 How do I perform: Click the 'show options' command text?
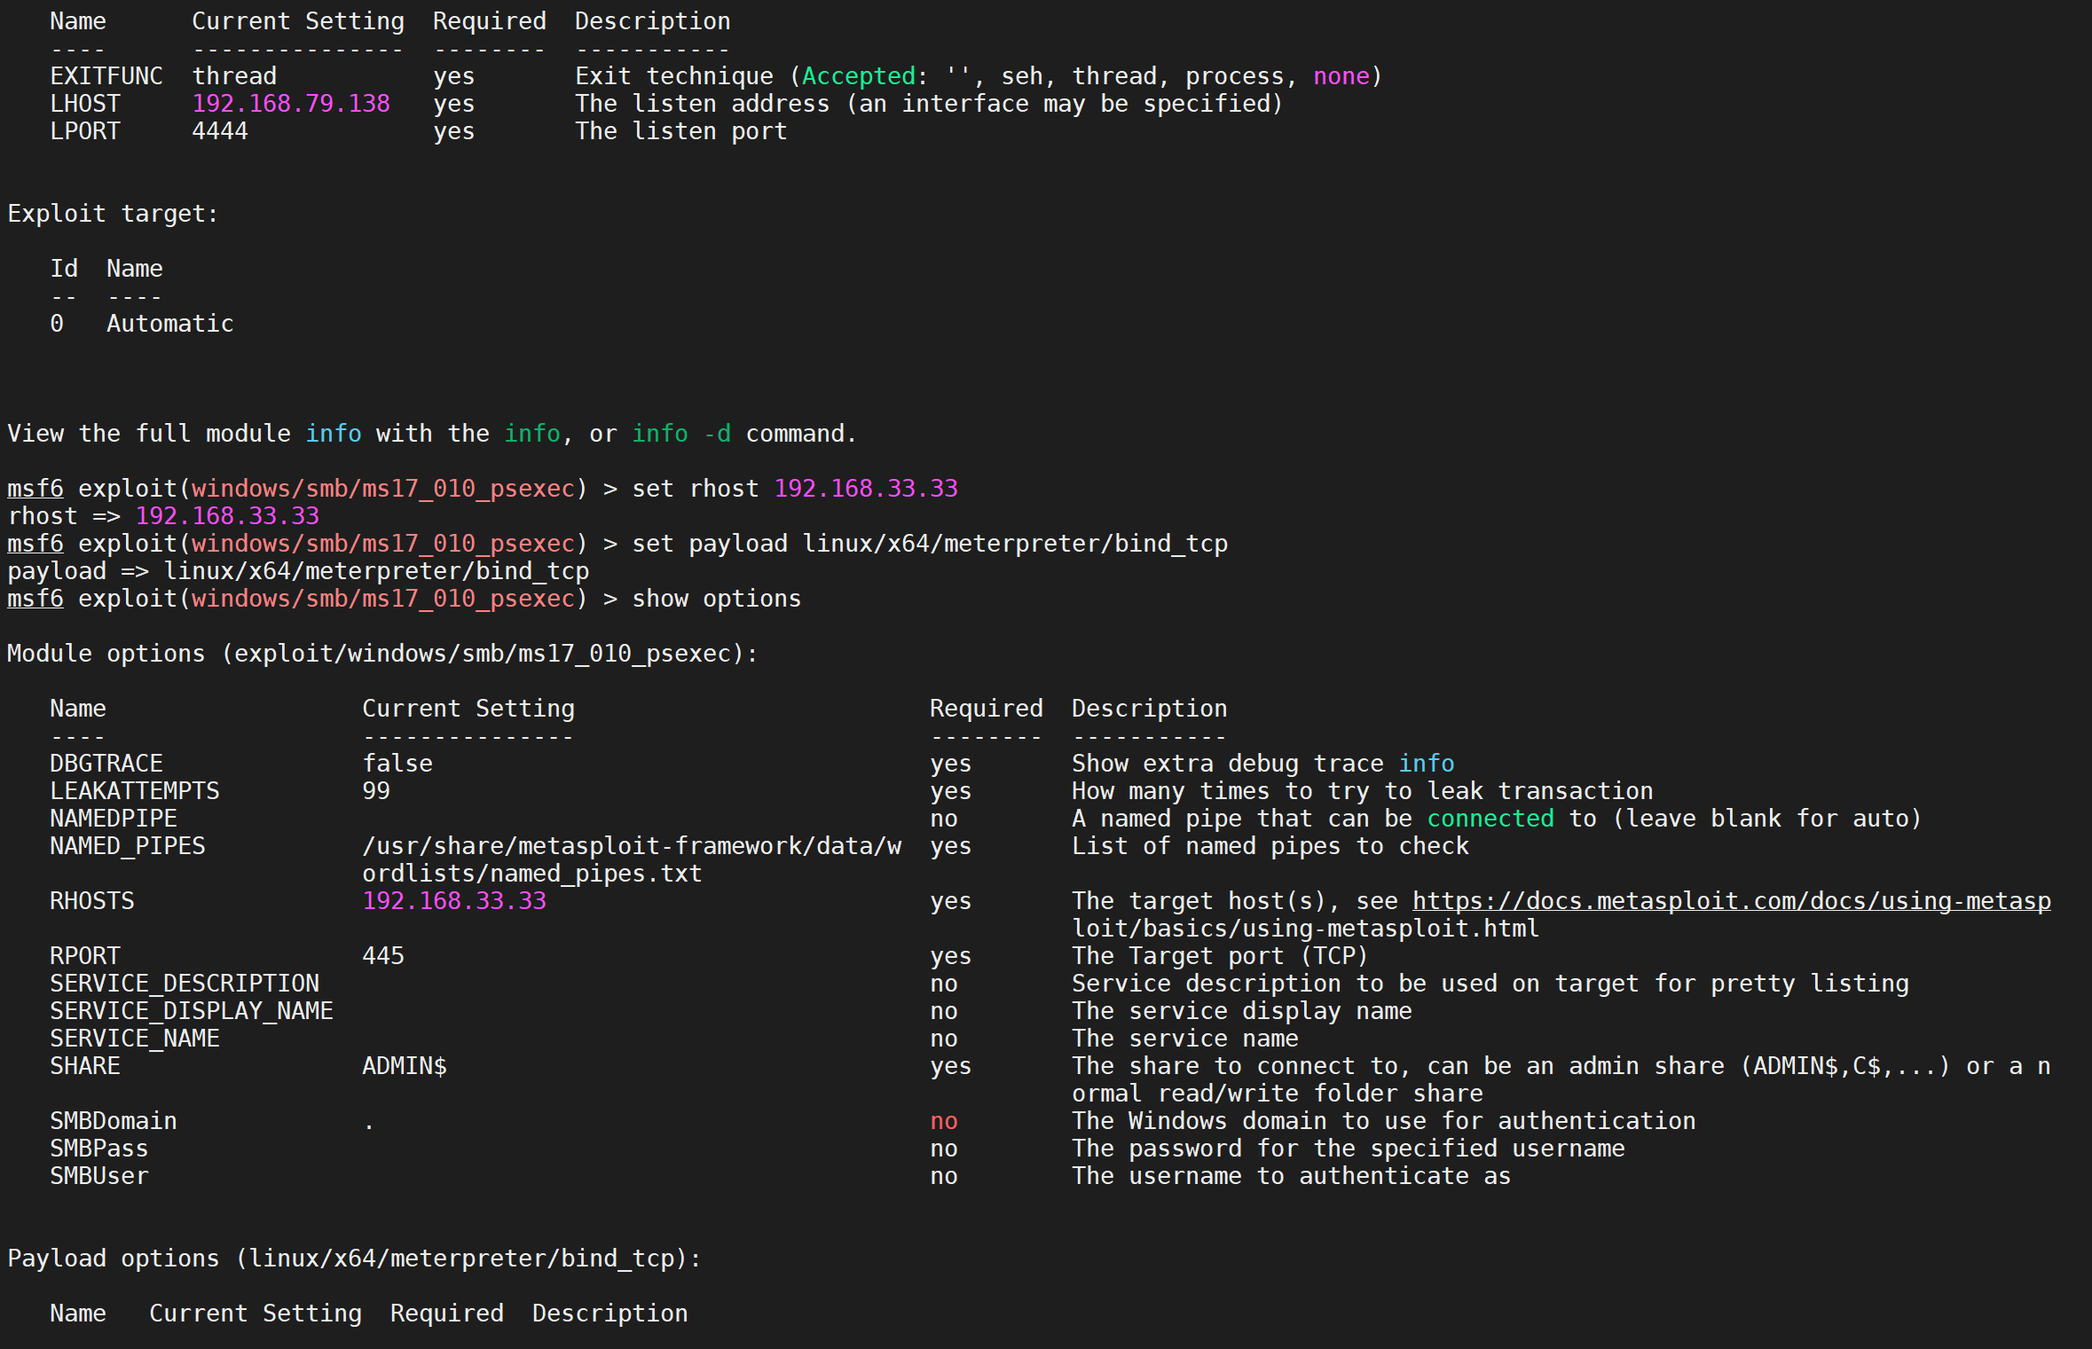[716, 599]
